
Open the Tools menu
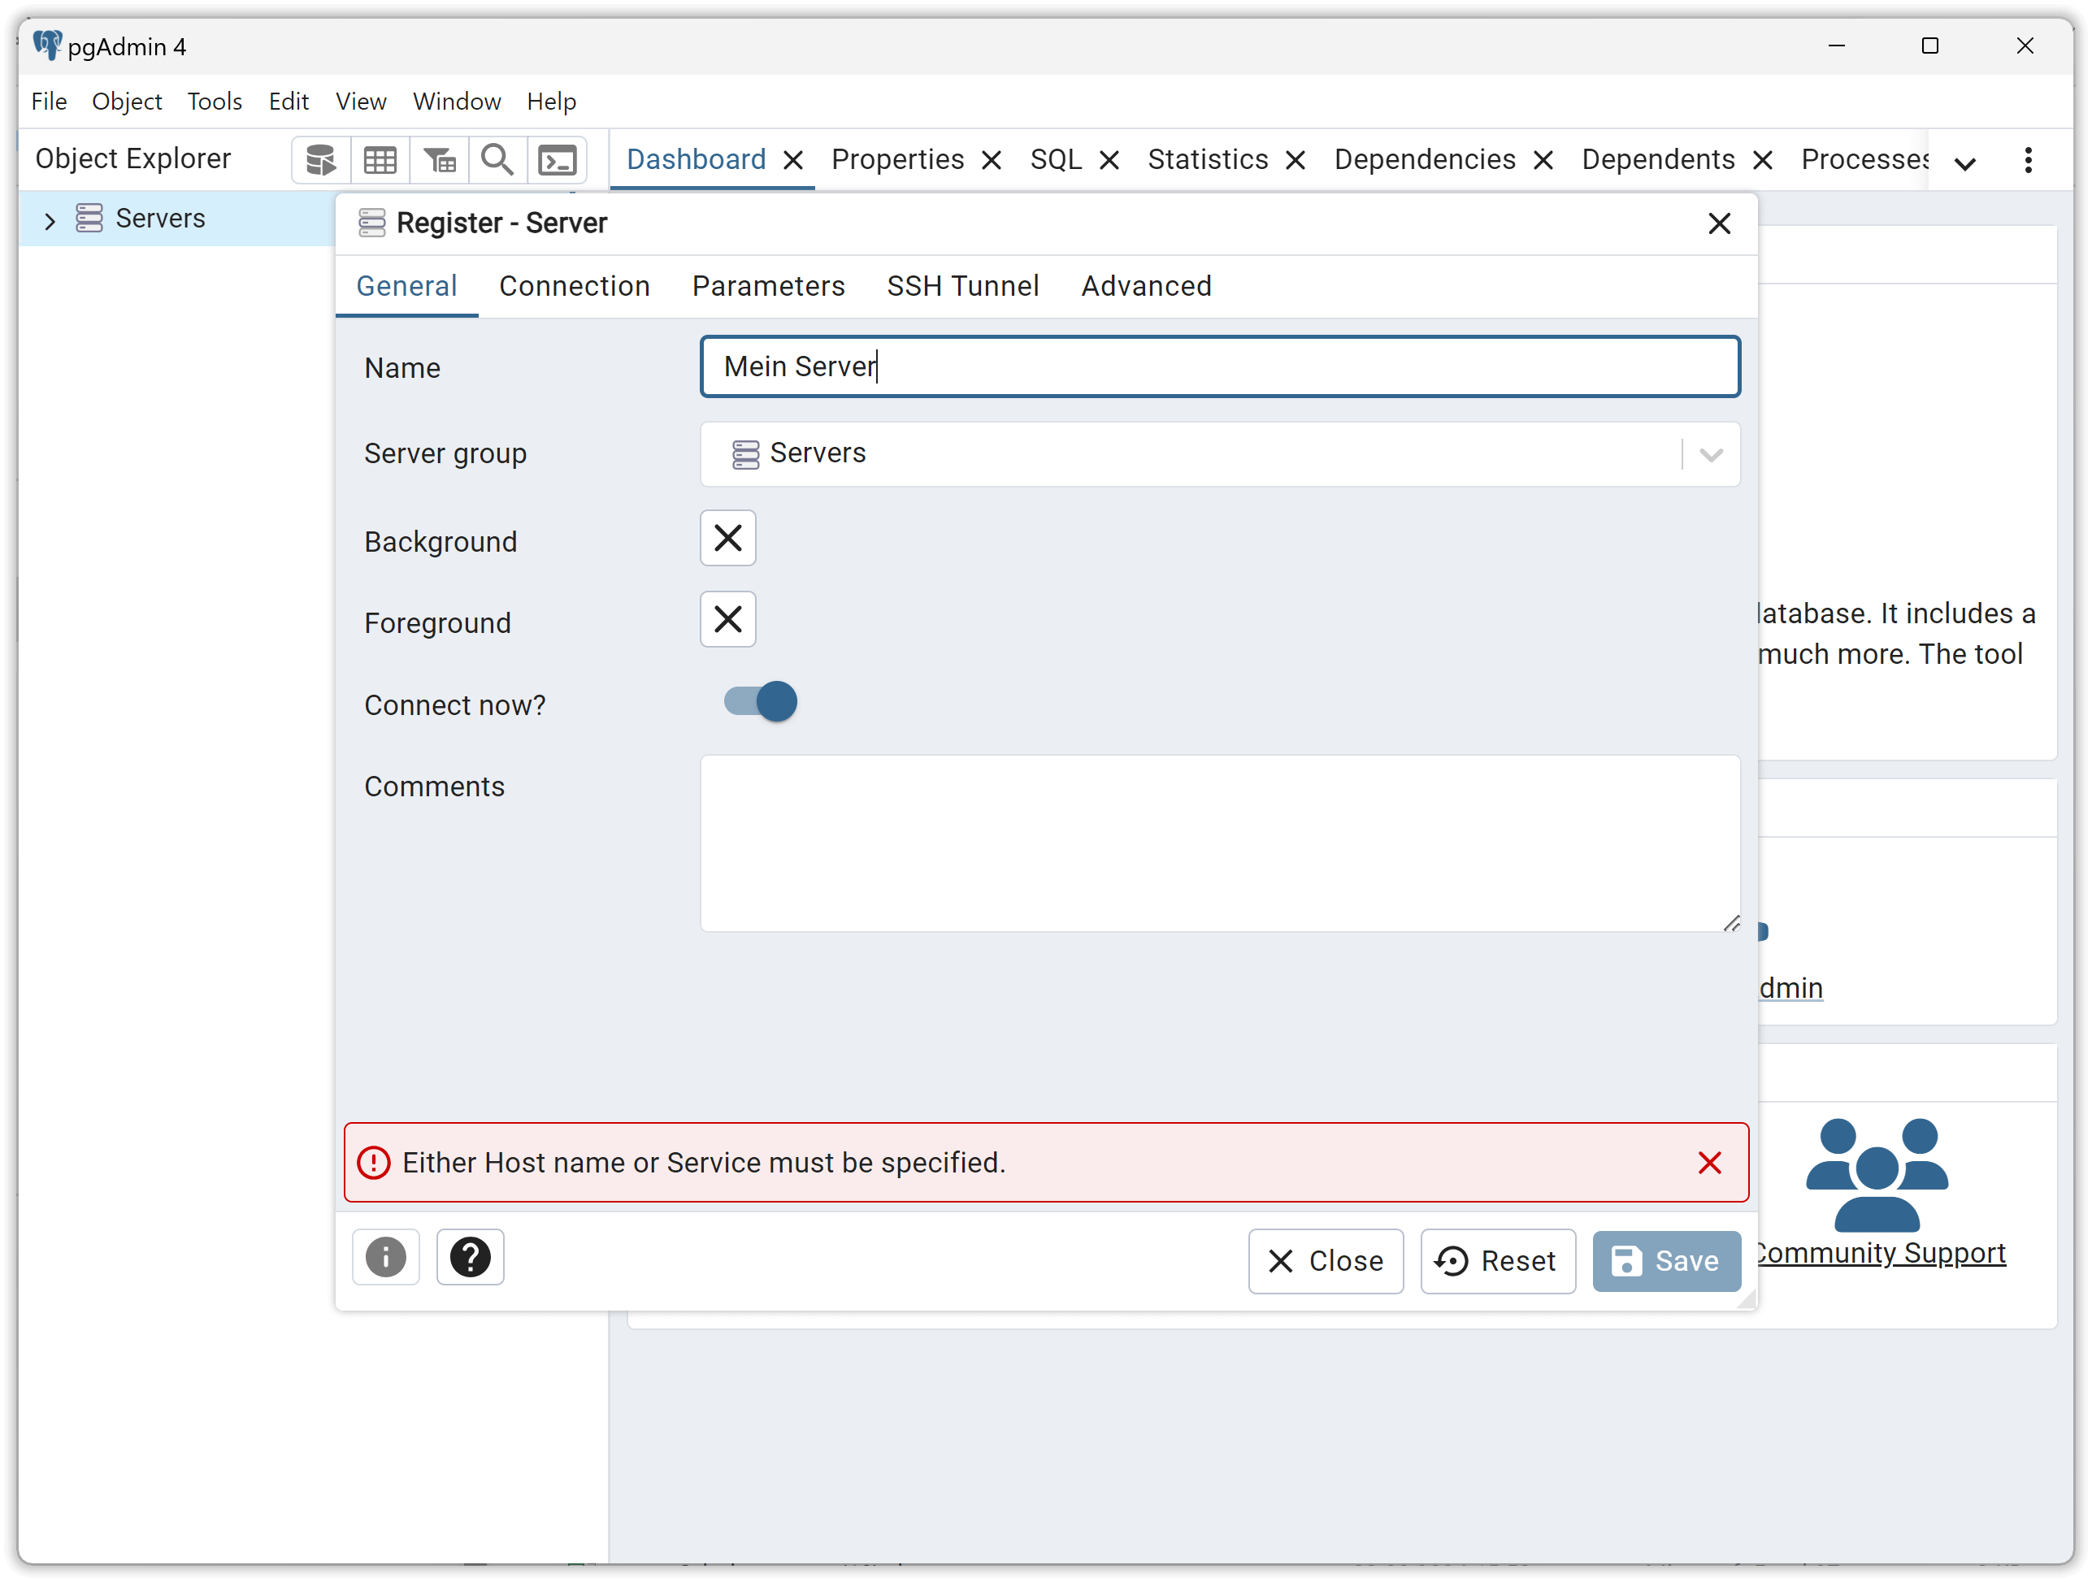215,102
